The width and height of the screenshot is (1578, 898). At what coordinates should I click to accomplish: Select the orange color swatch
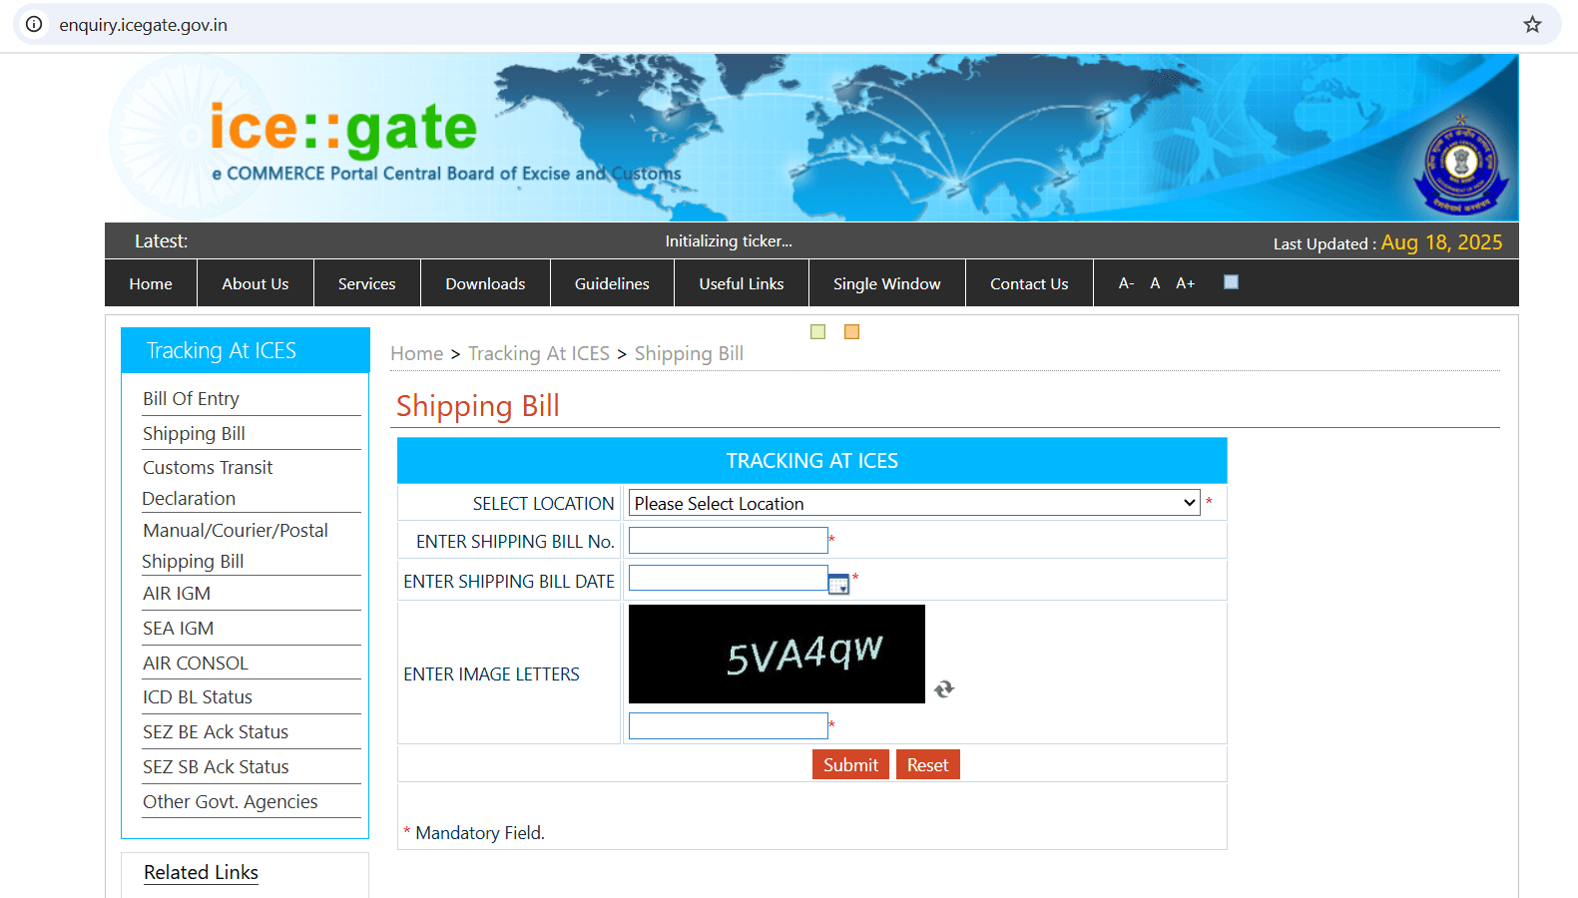851,331
